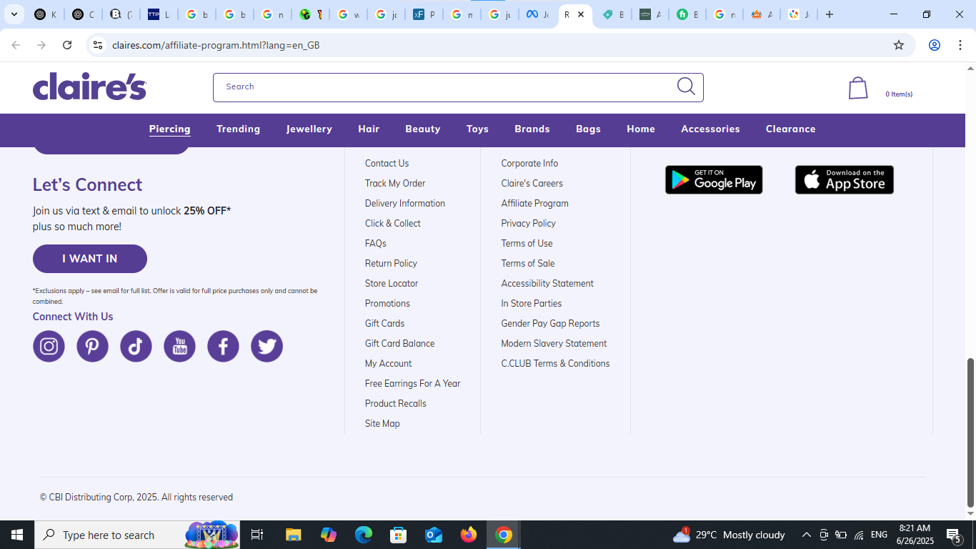976x549 pixels.
Task: Open Contact Us link
Action: (x=387, y=163)
